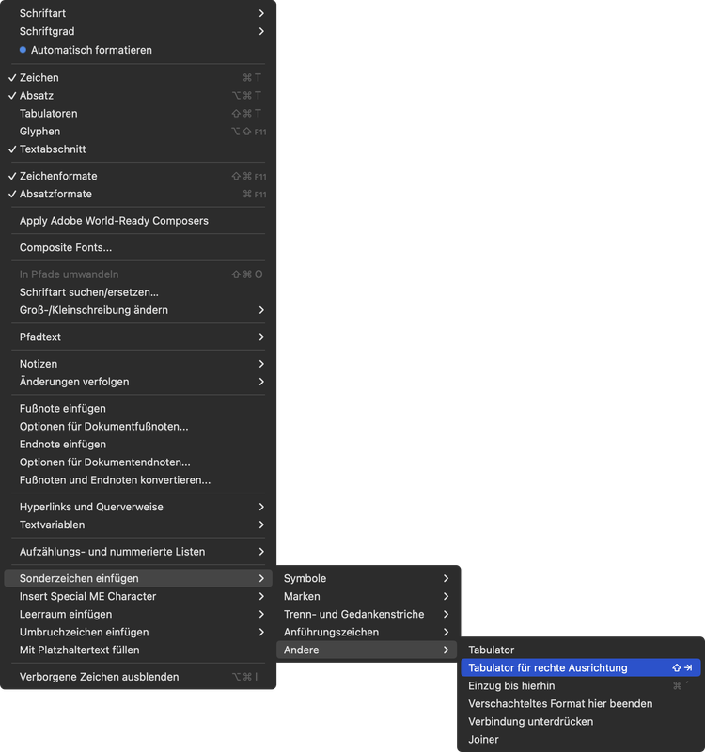
Task: Toggle the Zeichenformate panel entry
Action: (138, 176)
